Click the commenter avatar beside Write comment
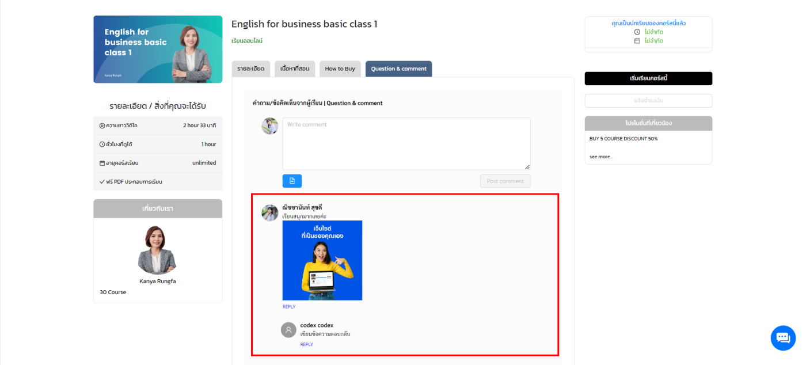Viewport: 806px width, 365px height. 270,126
